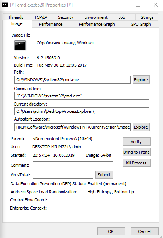
Task: Click the Command line text box
Action: [81, 96]
